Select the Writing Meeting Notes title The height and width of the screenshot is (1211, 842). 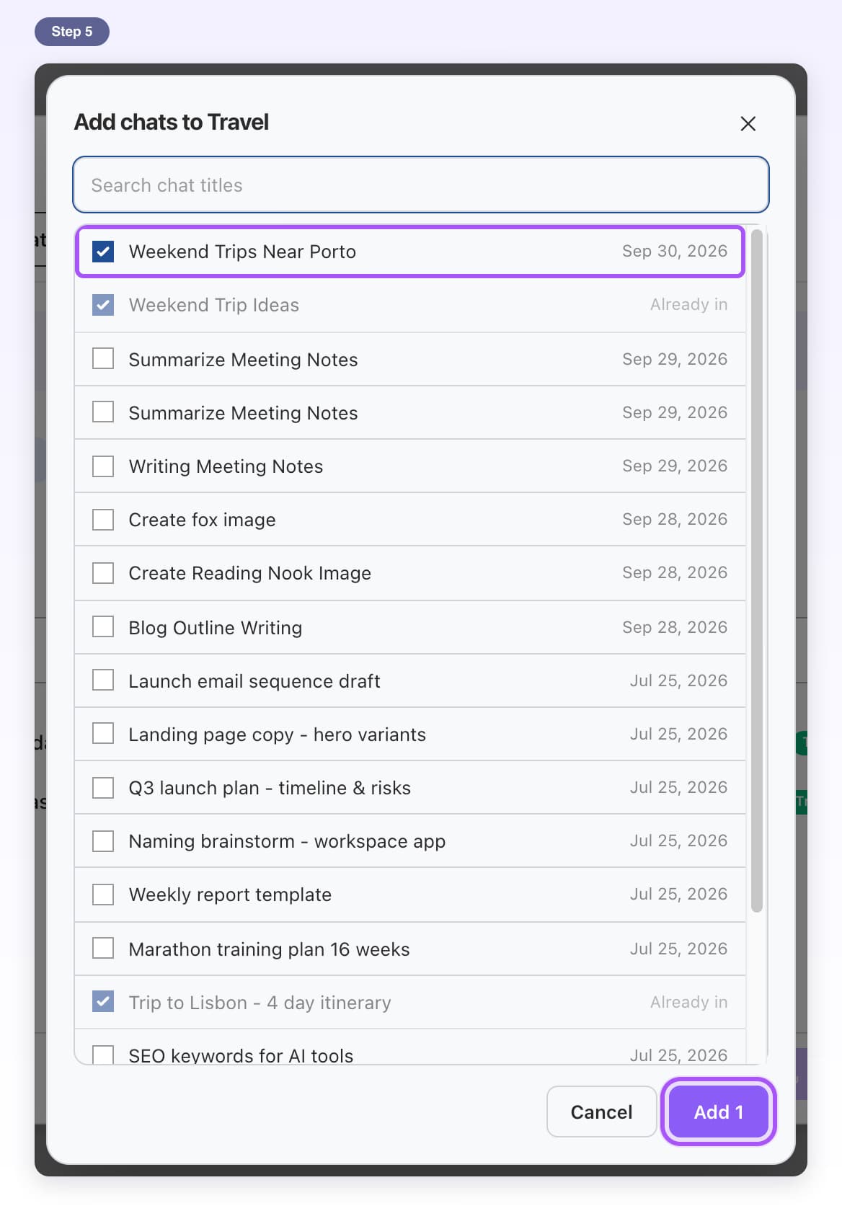[226, 466]
